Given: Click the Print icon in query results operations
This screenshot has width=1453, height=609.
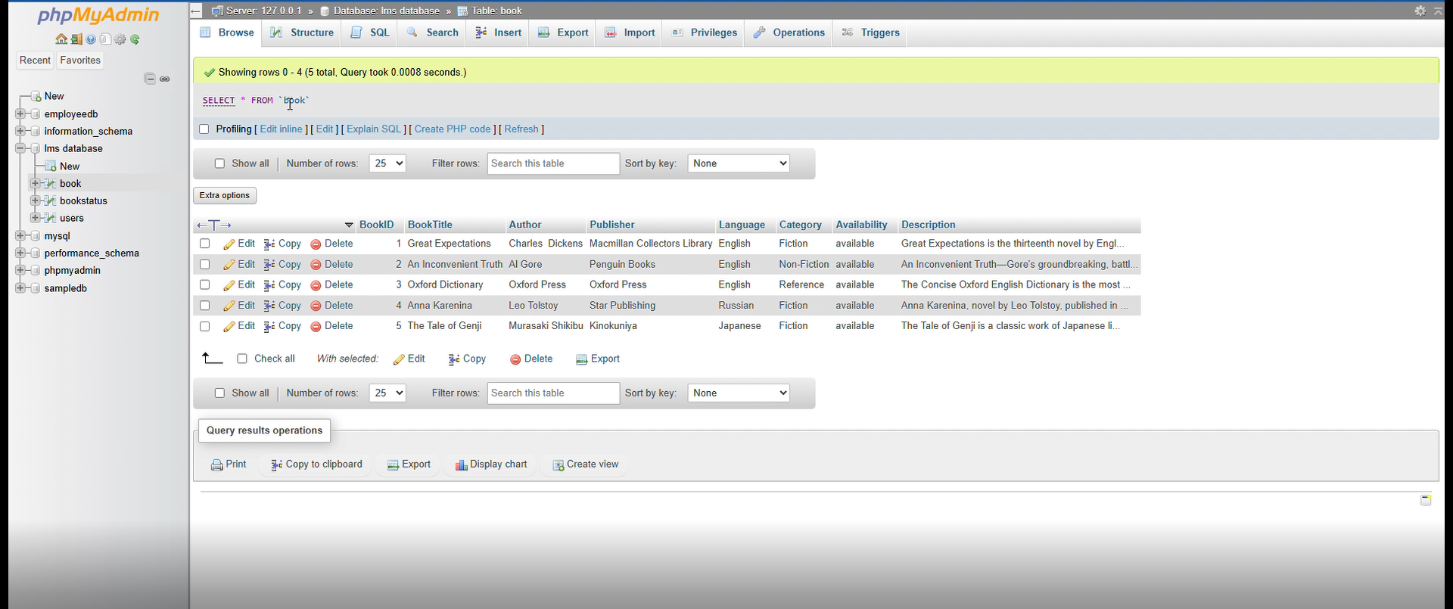Looking at the screenshot, I should [x=217, y=465].
